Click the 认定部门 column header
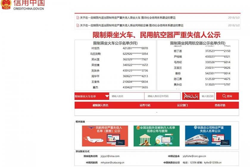This screenshot has width=250, height=167. pyautogui.click(x=182, y=105)
